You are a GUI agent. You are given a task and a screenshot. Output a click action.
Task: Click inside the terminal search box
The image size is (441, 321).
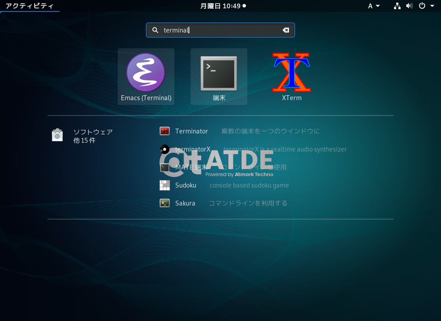(220, 30)
